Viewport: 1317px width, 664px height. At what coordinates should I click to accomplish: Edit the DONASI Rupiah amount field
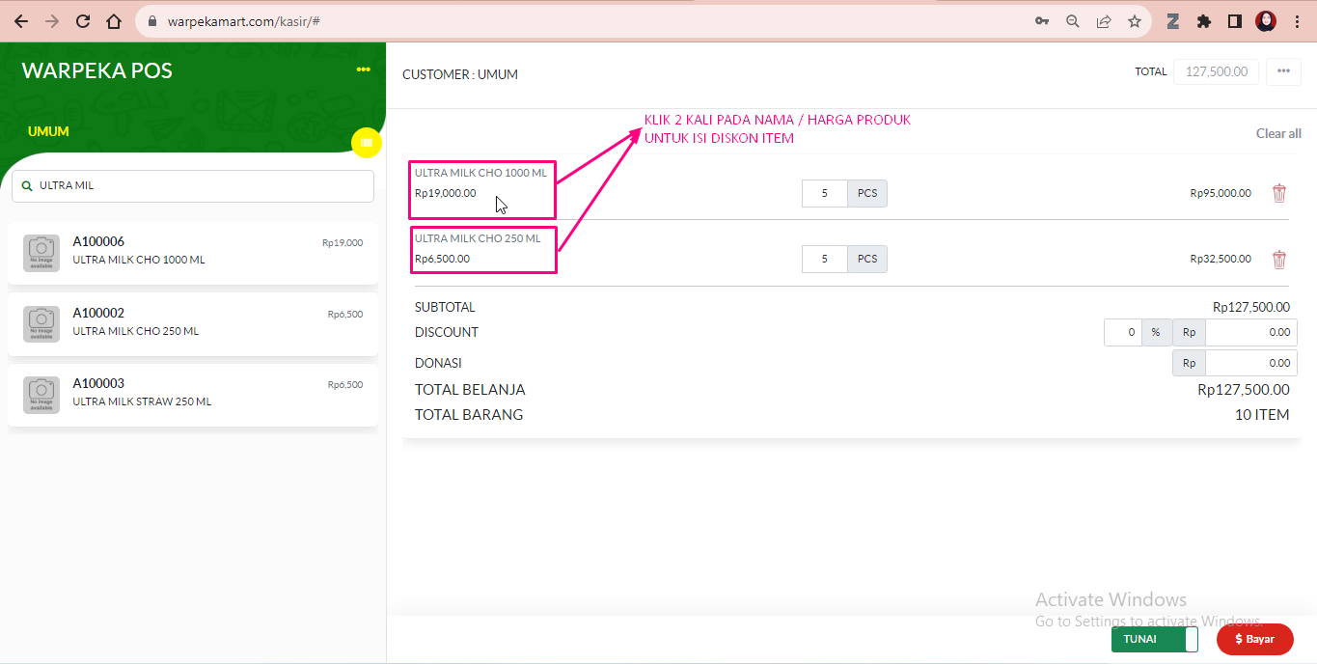pos(1251,363)
